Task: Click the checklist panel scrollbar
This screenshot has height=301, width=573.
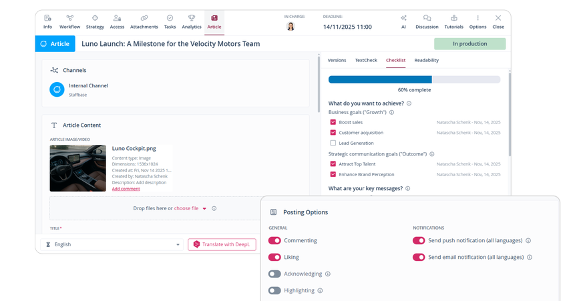Action: [x=510, y=113]
